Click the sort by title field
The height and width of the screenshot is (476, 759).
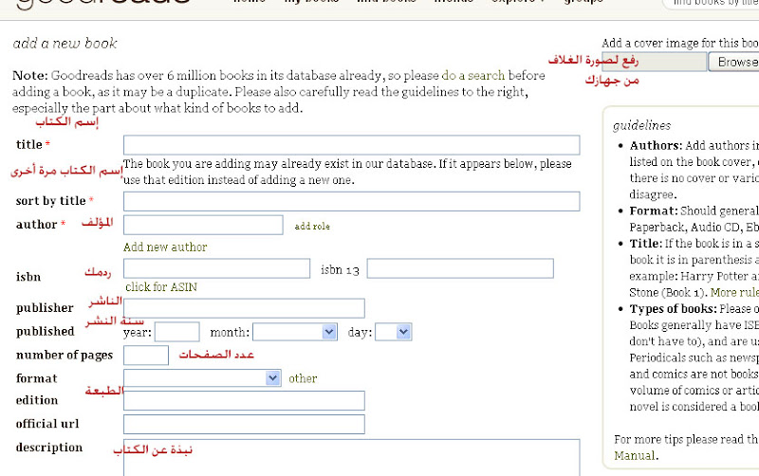point(351,201)
